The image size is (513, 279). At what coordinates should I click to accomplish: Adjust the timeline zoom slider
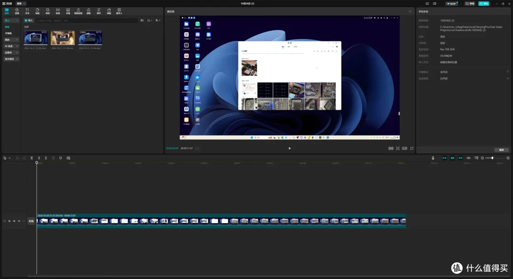pyautogui.click(x=494, y=158)
